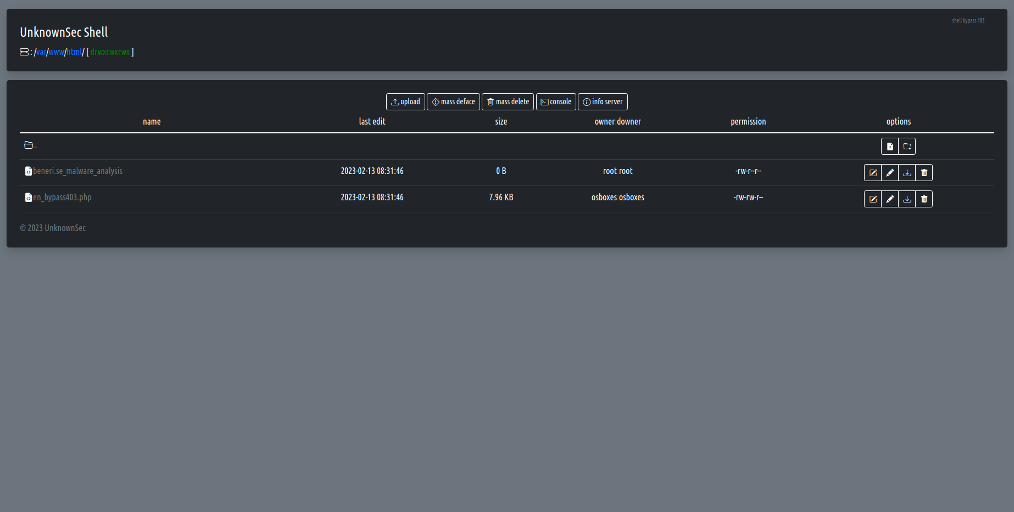
Task: Click the upload button
Action: tap(405, 102)
